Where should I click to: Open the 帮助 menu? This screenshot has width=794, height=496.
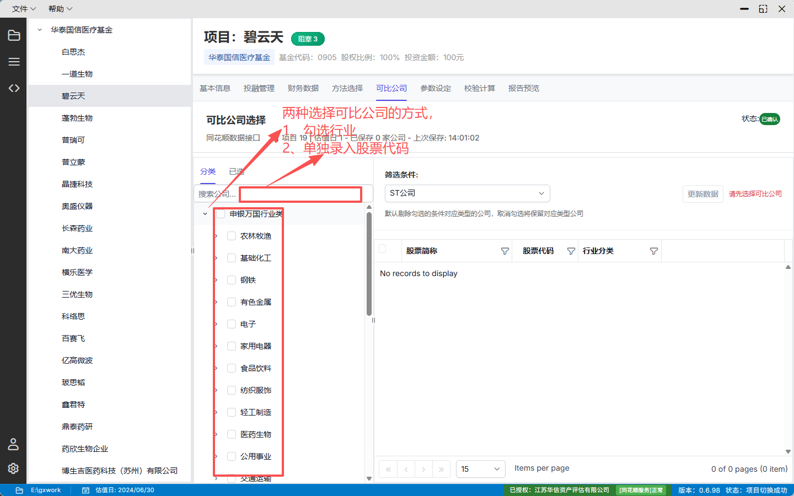tap(60, 9)
